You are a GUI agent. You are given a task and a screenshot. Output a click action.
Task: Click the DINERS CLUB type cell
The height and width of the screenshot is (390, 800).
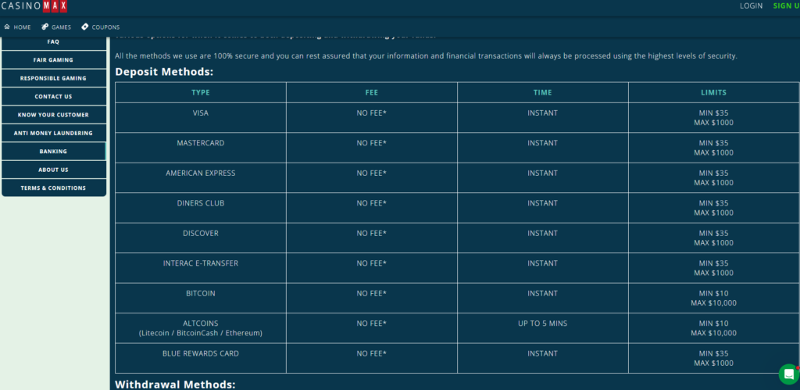(x=201, y=208)
